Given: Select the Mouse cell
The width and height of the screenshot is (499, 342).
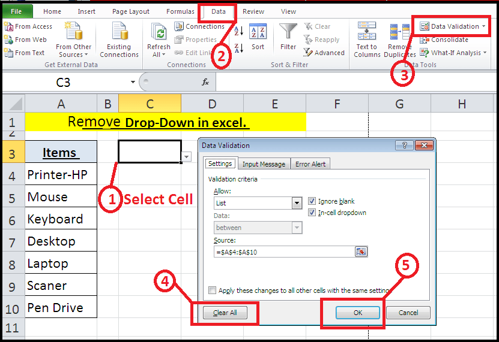Looking at the screenshot, I should (x=61, y=196).
